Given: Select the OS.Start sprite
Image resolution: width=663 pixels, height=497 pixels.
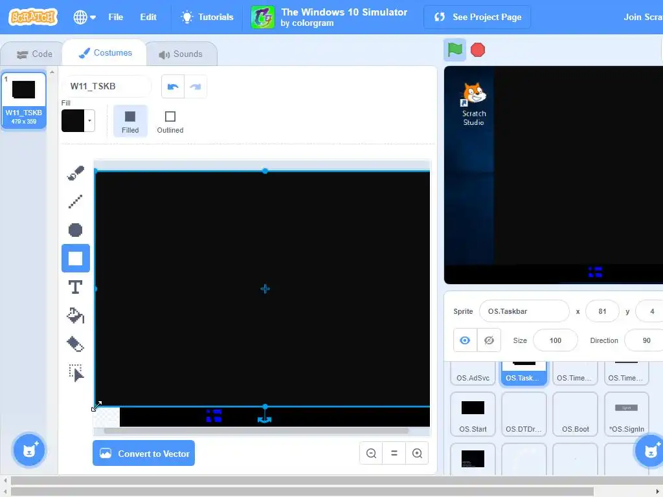Looking at the screenshot, I should pos(473,414).
